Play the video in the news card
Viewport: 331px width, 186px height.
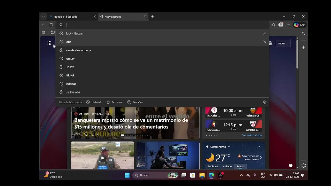click(103, 158)
